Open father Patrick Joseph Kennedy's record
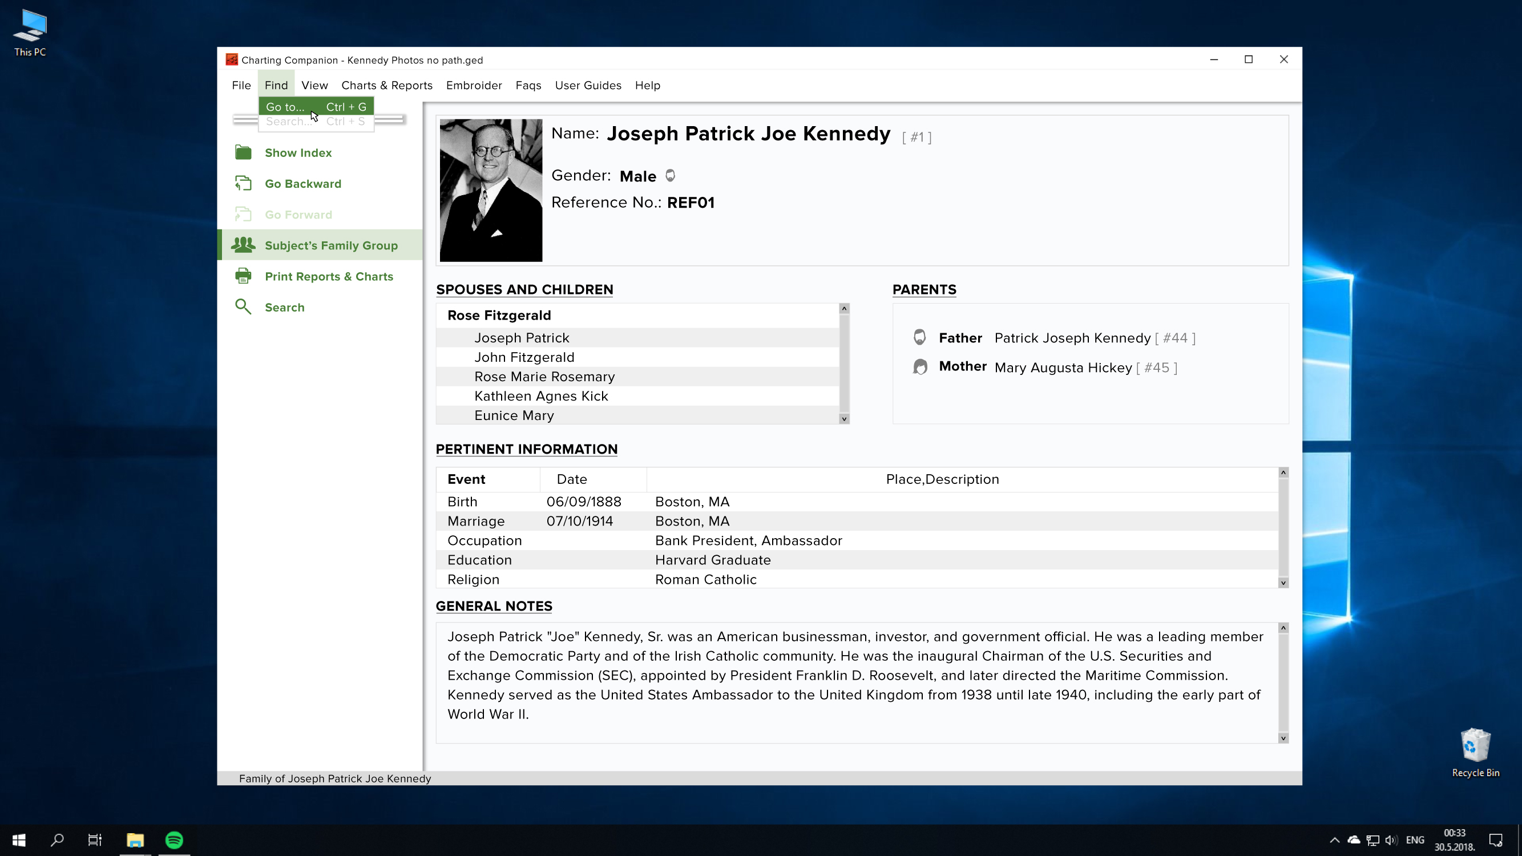The image size is (1522, 856). (1072, 338)
